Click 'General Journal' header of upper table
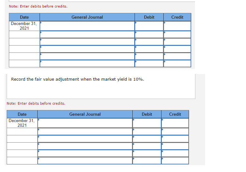The height and width of the screenshot is (172, 246). coord(87,17)
